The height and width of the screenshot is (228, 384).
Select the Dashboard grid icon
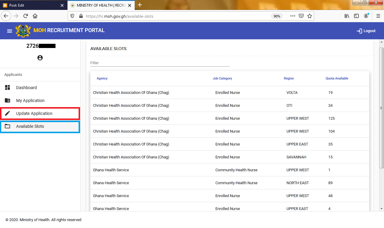pyautogui.click(x=8, y=87)
